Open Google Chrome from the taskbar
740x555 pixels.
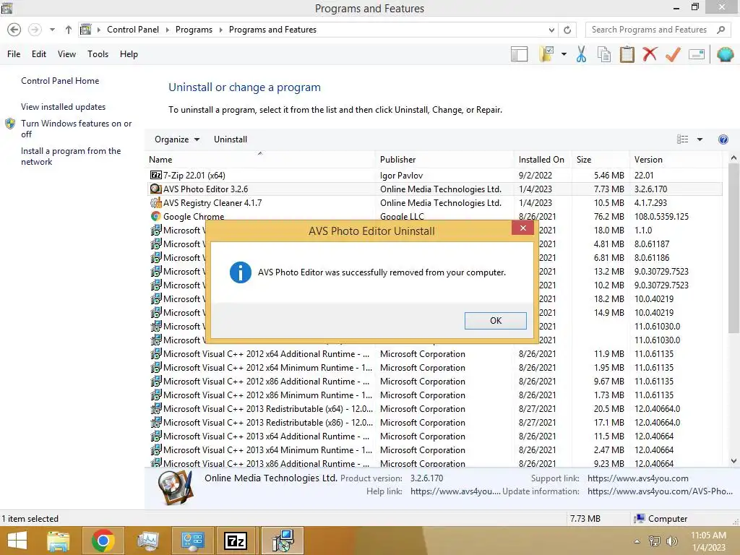[103, 541]
